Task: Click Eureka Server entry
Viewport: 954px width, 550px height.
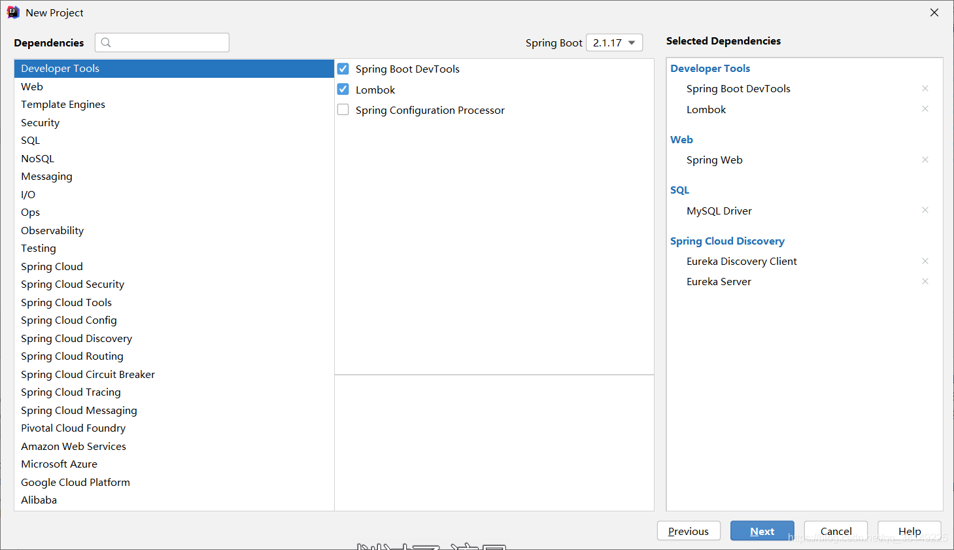Action: [719, 281]
